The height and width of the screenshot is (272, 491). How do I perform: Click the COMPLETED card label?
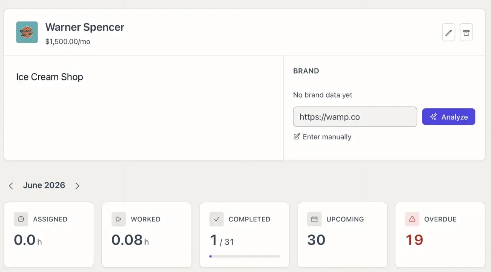(249, 219)
